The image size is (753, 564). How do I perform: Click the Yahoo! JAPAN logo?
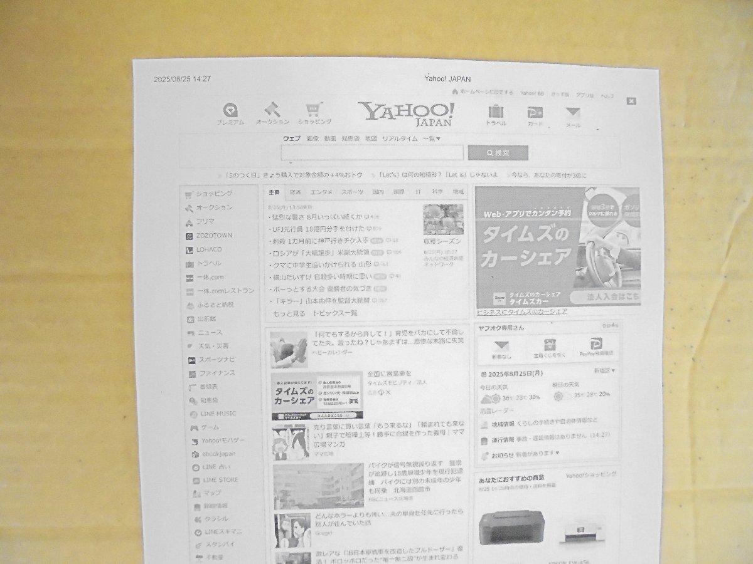click(407, 114)
